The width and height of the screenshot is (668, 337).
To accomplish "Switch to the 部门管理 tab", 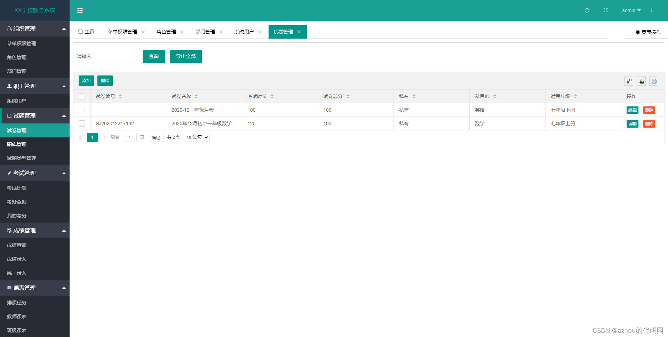I will (x=205, y=32).
